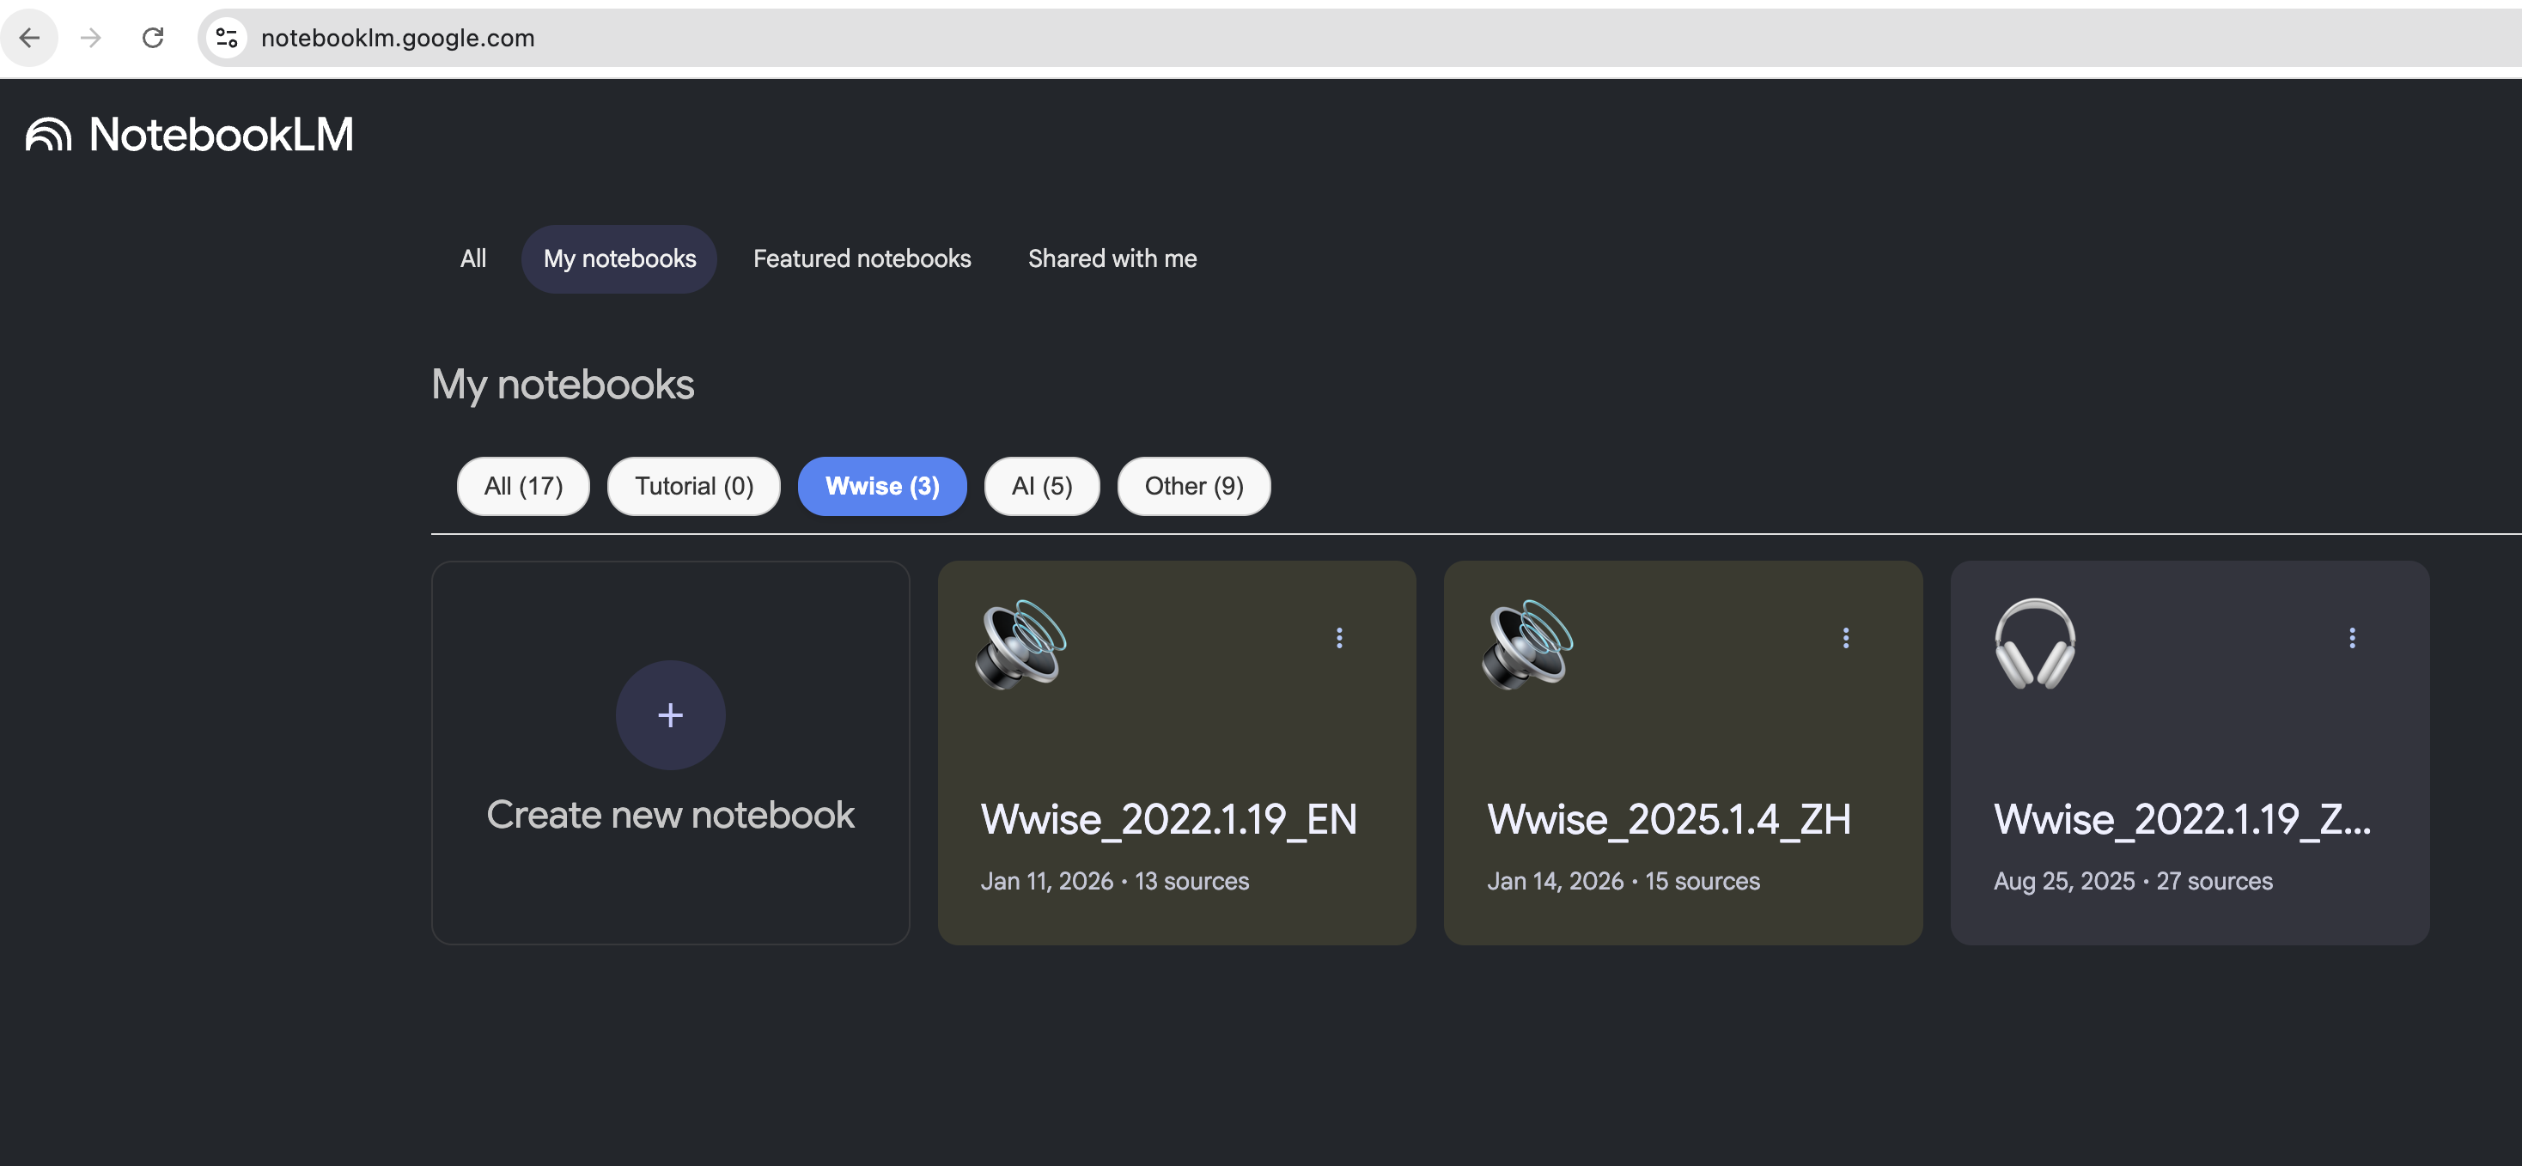Image resolution: width=2522 pixels, height=1166 pixels.
Task: Switch to Featured notebooks tab
Action: (862, 258)
